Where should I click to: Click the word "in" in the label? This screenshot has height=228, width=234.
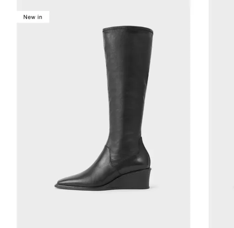point(40,17)
